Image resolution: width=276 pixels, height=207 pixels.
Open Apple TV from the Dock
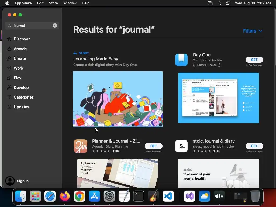[219, 196]
